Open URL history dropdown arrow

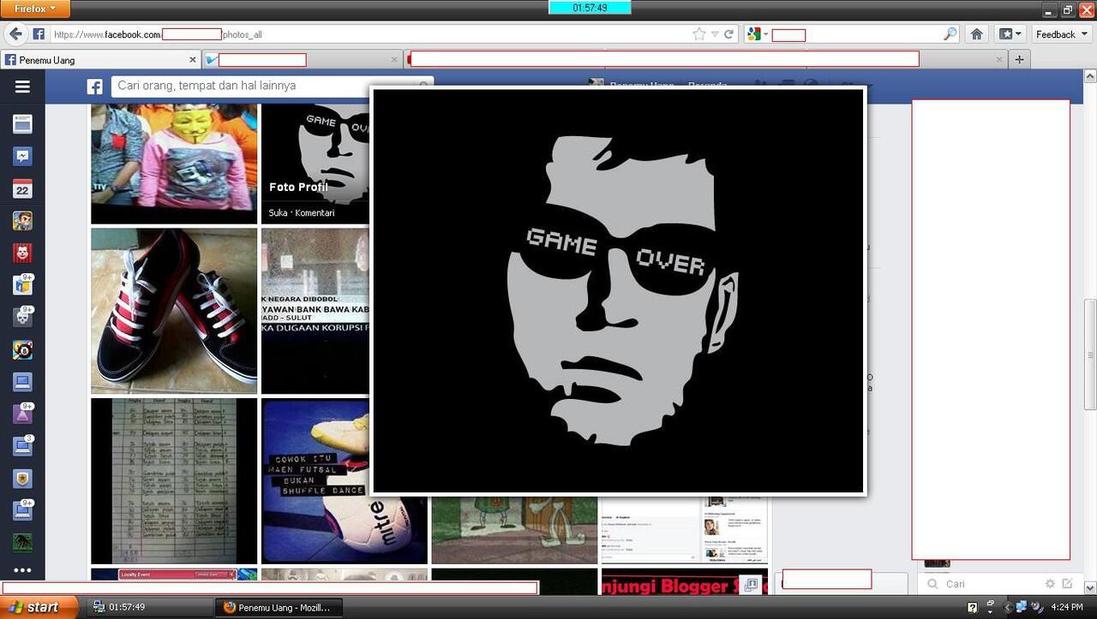pos(715,34)
